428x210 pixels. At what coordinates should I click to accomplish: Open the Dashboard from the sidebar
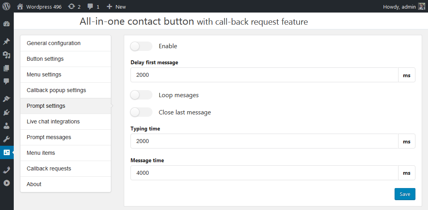[6, 24]
